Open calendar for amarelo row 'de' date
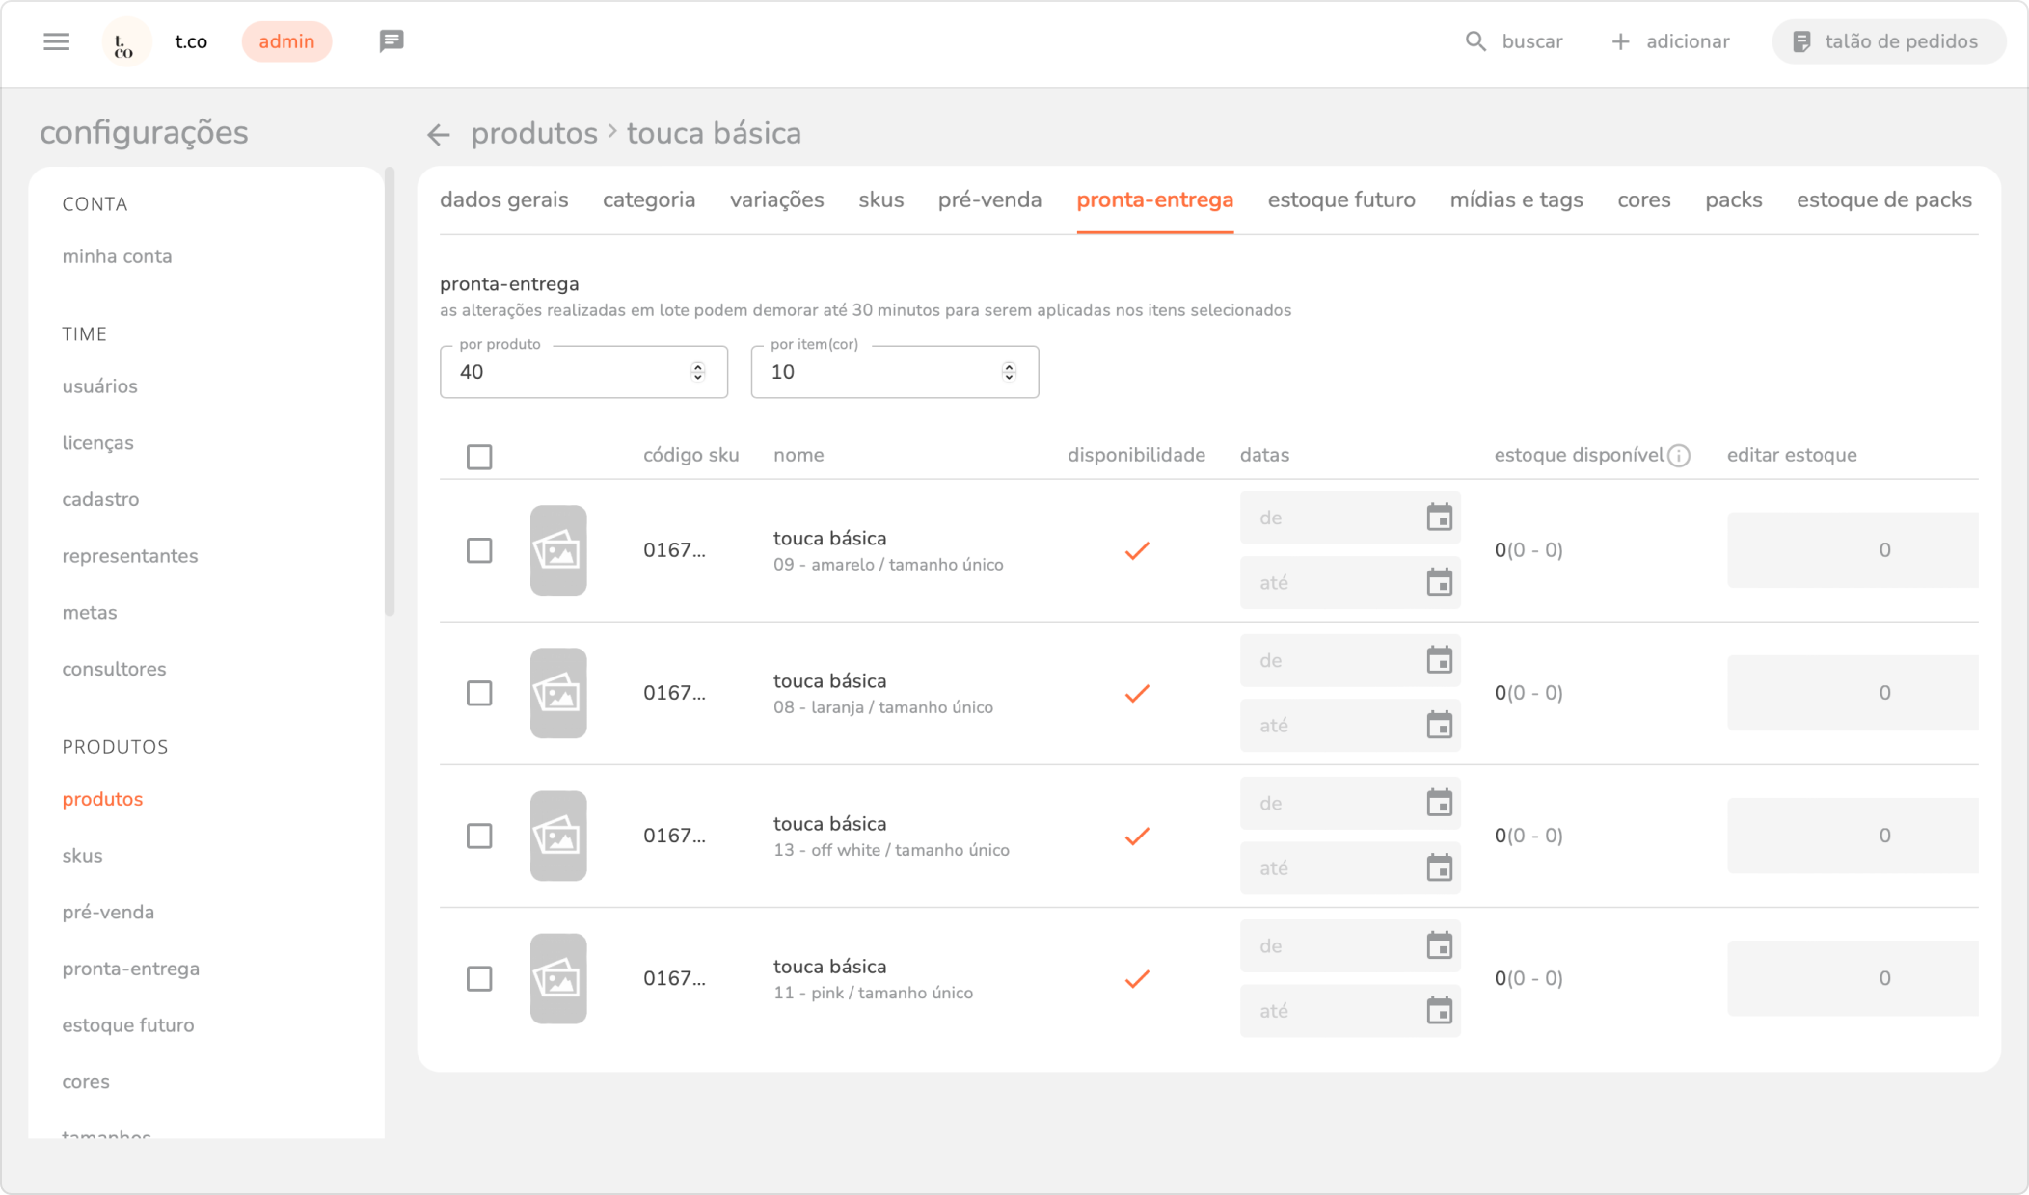Viewport: 2029px width, 1195px height. coord(1439,518)
